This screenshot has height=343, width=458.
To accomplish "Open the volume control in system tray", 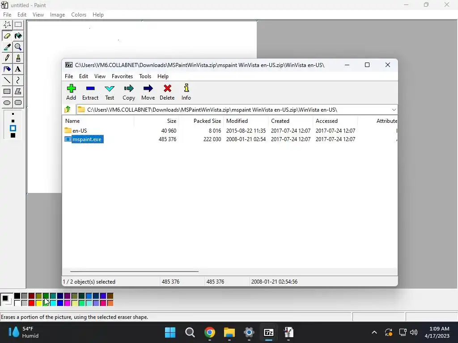I will click(x=414, y=332).
